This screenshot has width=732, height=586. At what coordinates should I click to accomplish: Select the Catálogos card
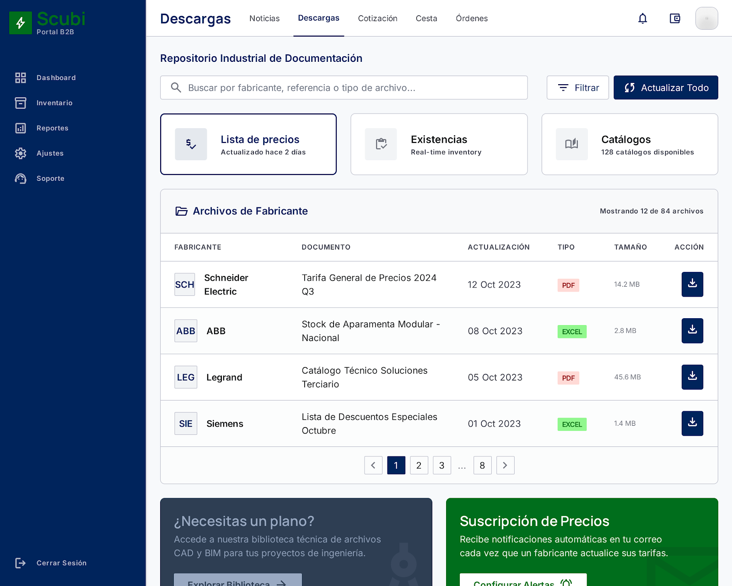(630, 144)
